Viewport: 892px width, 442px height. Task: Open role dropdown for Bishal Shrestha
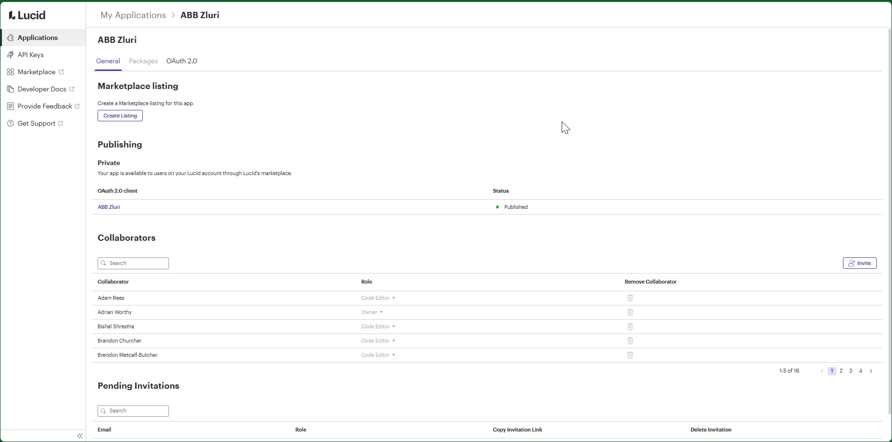(x=378, y=326)
